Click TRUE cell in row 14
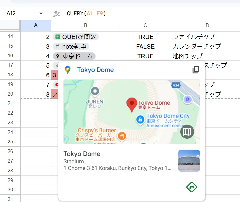240x202 pixels. [x=145, y=37]
